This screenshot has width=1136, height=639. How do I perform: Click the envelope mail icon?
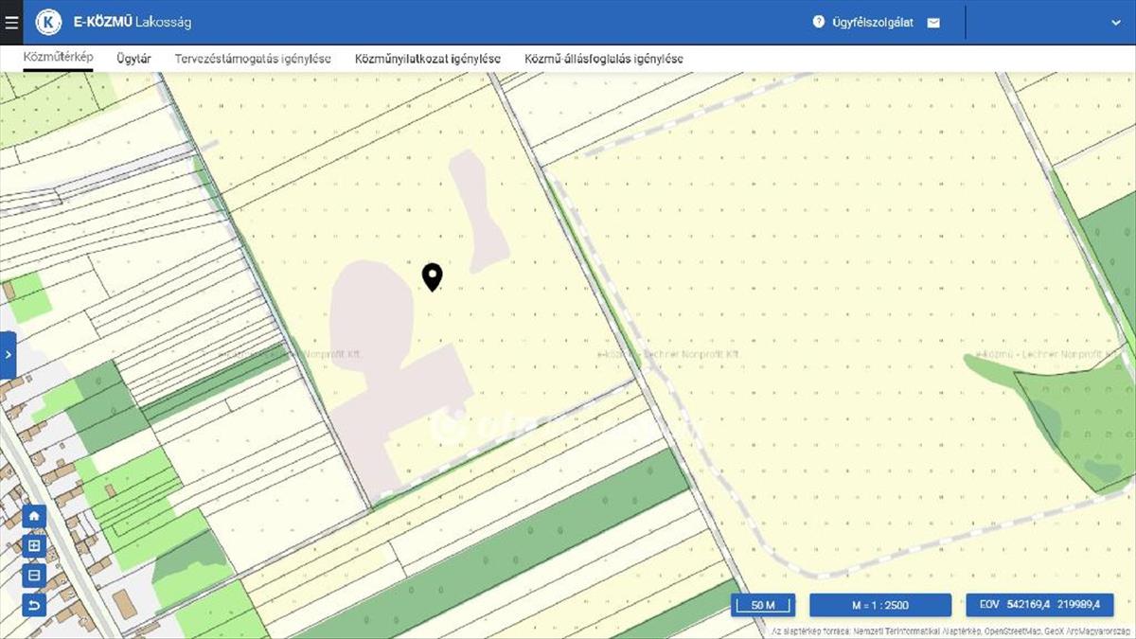933,23
